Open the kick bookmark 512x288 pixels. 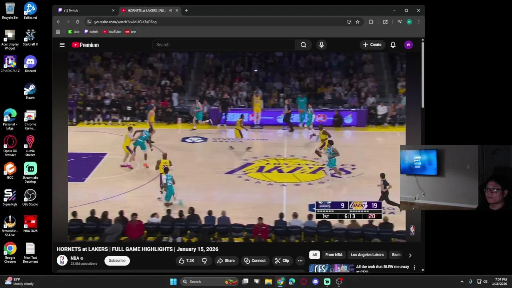click(74, 32)
